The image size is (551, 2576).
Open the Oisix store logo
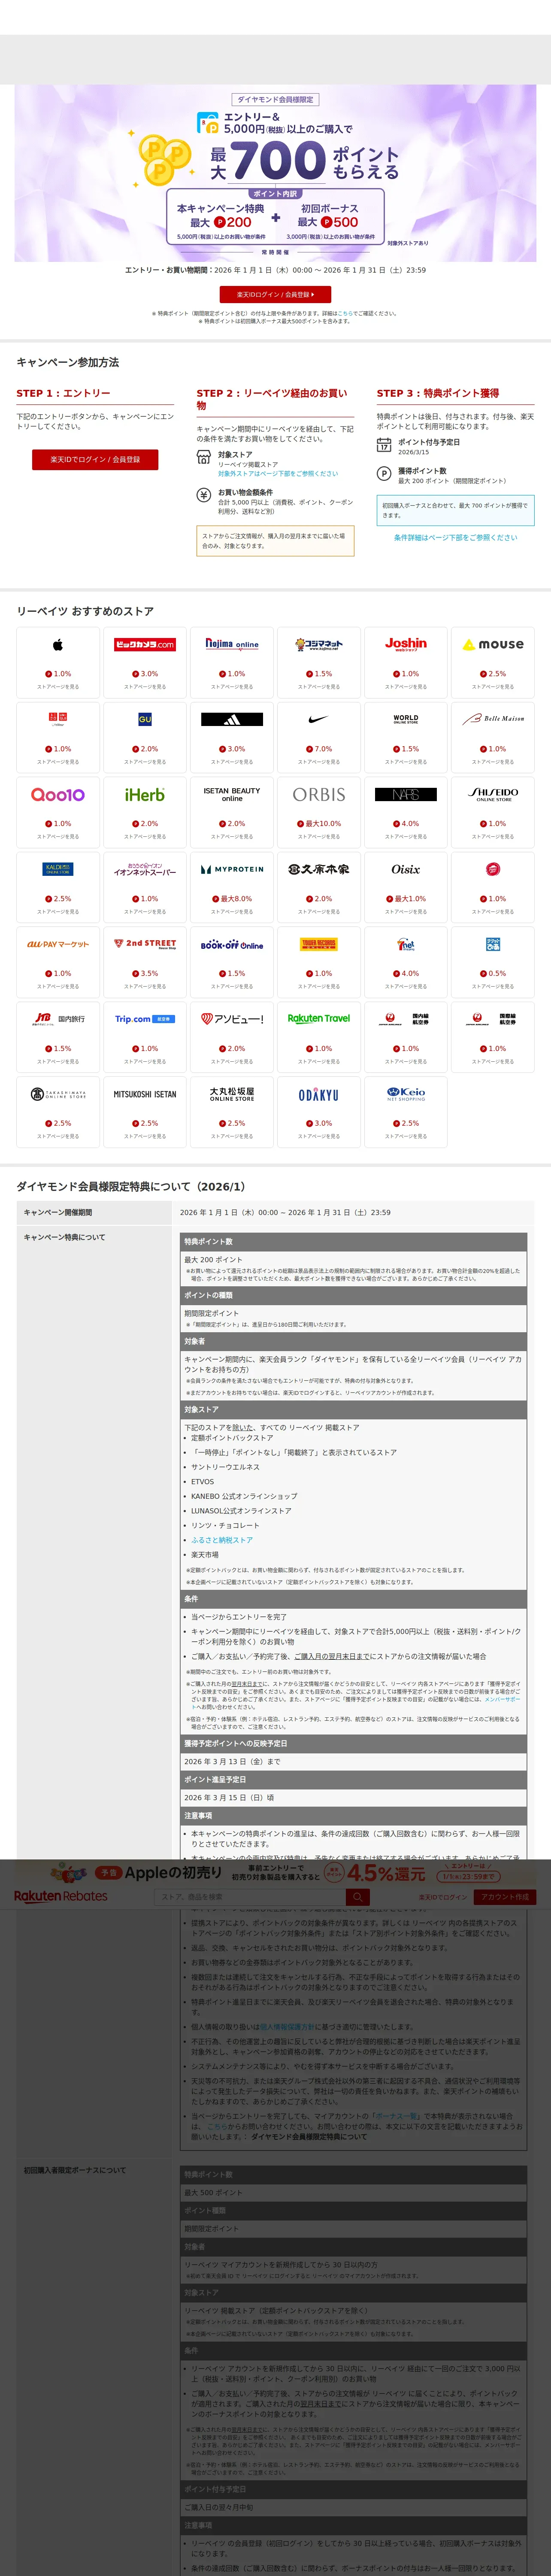(406, 869)
